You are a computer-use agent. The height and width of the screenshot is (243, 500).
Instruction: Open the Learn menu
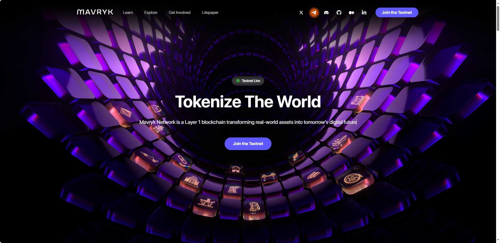[128, 13]
